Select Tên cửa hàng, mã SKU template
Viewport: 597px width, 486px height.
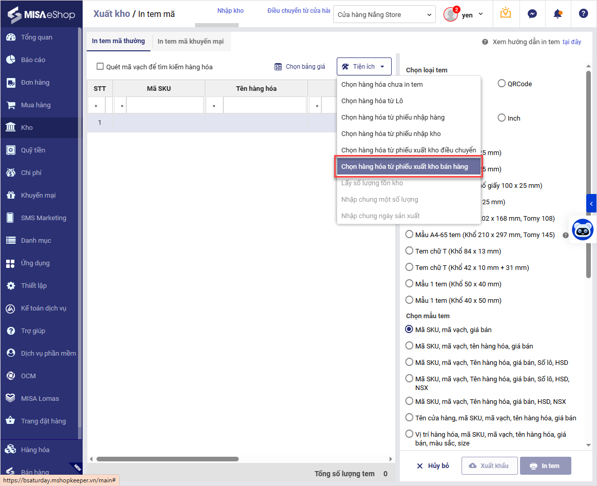pos(409,418)
